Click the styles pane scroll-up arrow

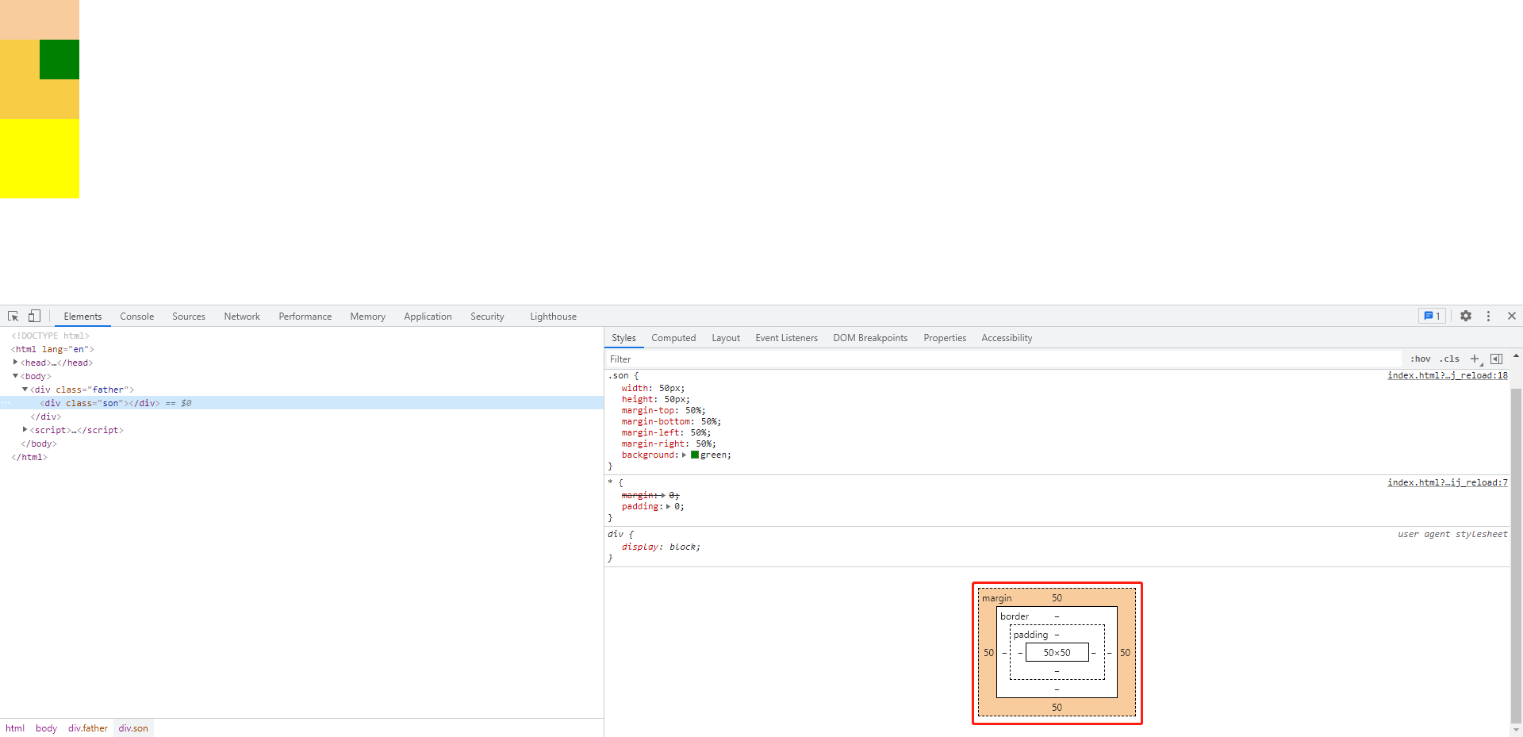tap(1516, 356)
